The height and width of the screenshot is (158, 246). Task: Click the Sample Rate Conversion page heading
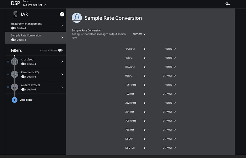[x=113, y=18]
